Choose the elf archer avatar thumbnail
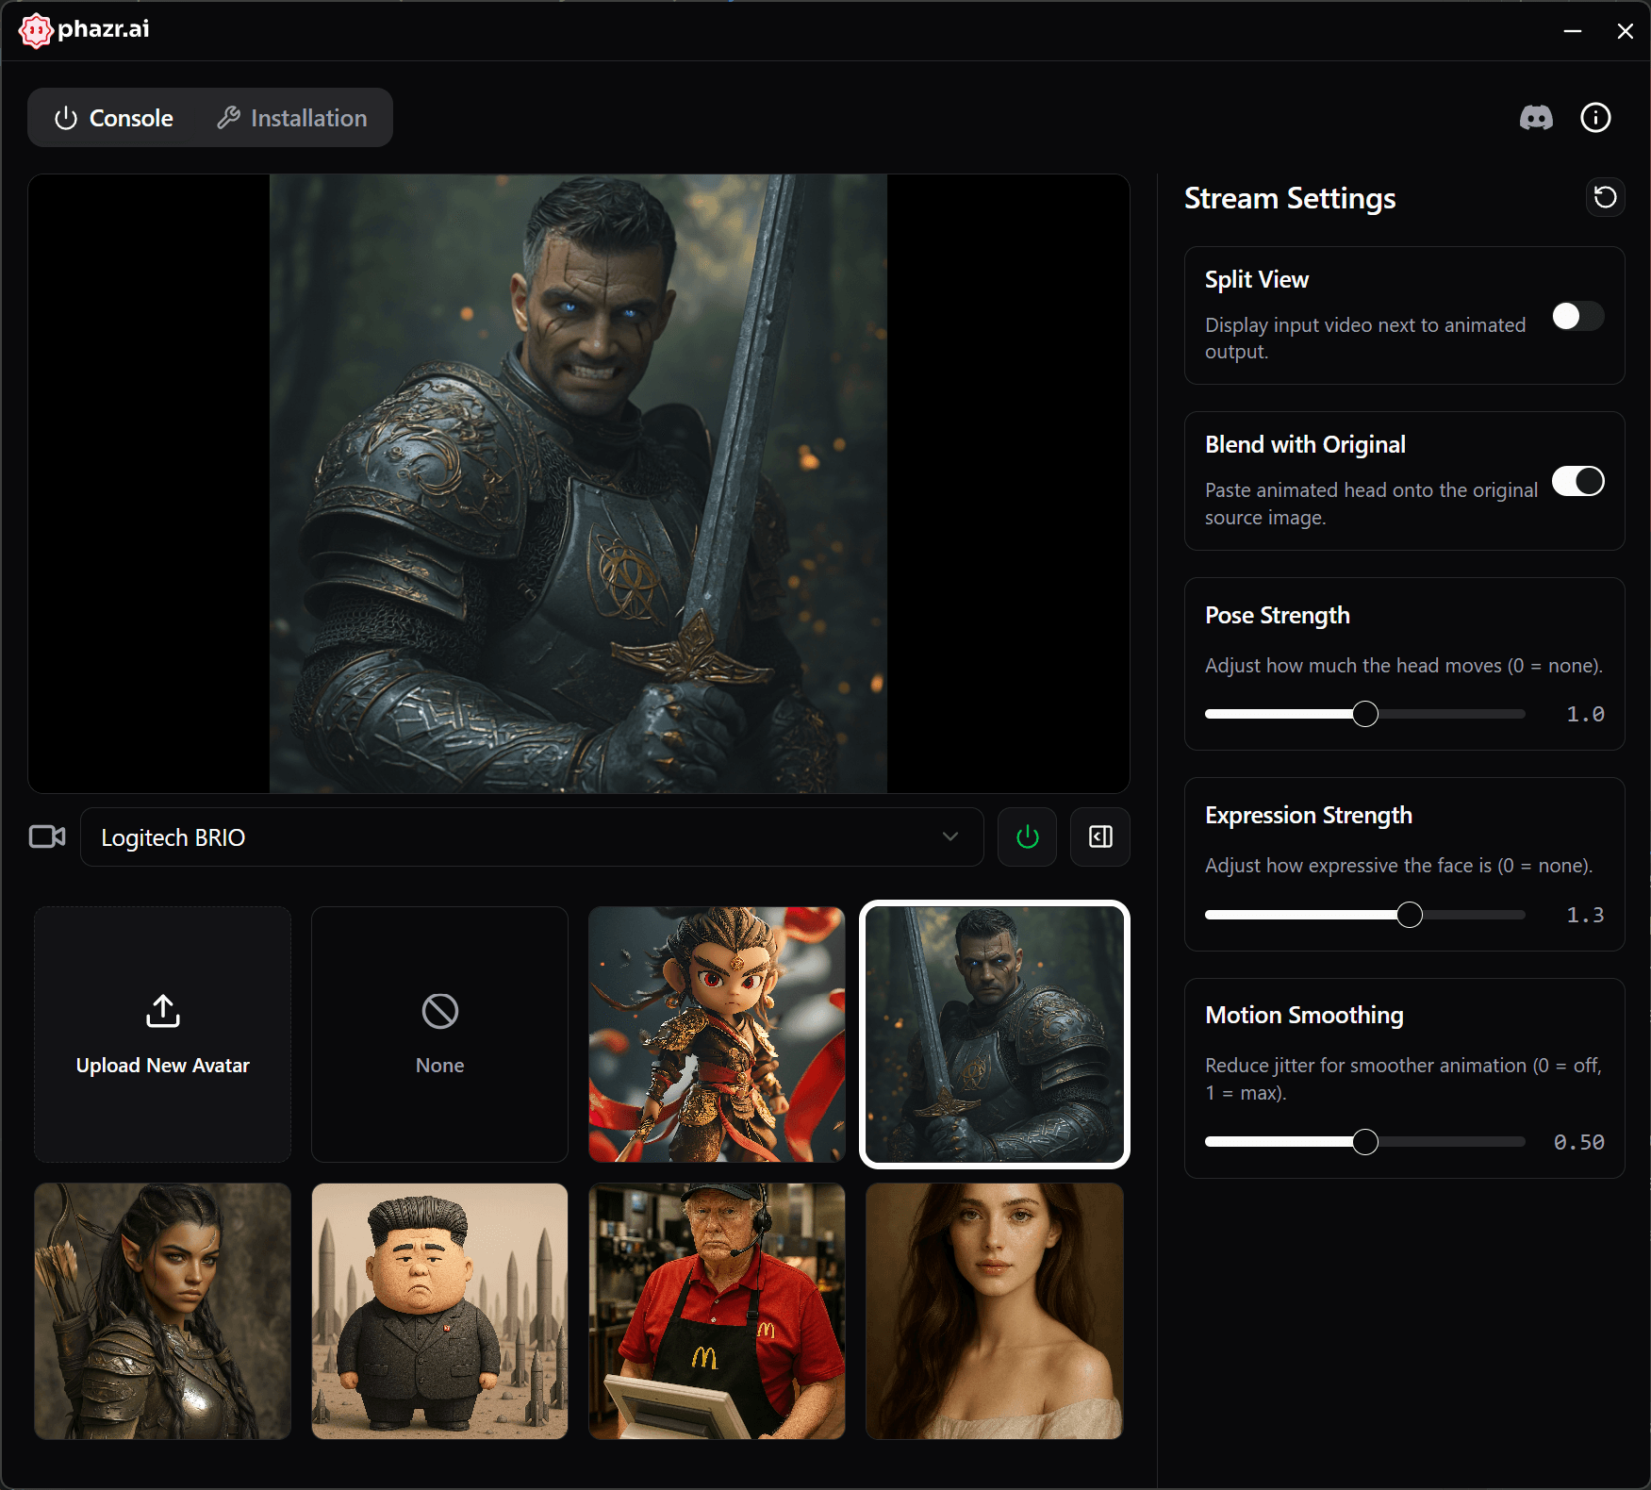 [163, 1311]
